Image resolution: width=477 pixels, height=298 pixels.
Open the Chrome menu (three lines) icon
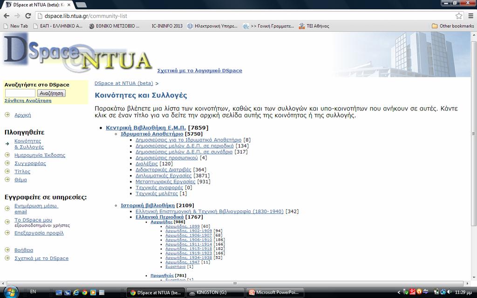click(x=470, y=16)
